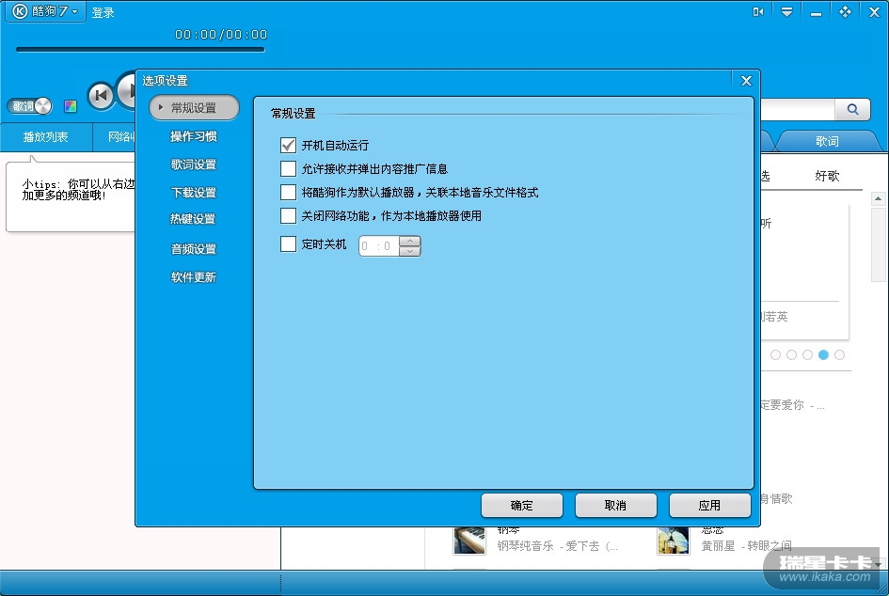889x596 pixels.
Task: Click the previous track button
Action: [101, 95]
